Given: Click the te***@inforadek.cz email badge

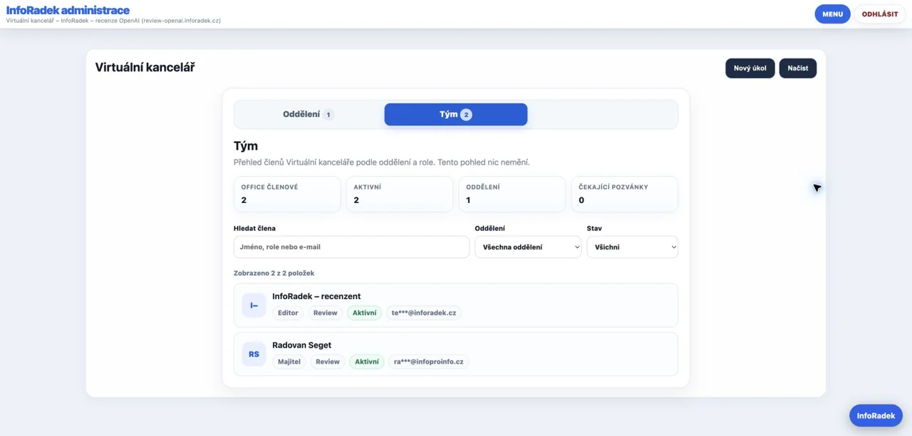Looking at the screenshot, I should pyautogui.click(x=424, y=313).
